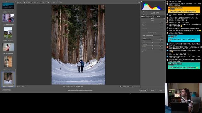Click the Midpoint value field
The image size is (202, 113).
pyautogui.click(x=161, y=41)
